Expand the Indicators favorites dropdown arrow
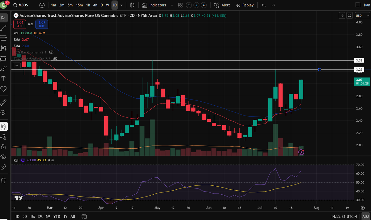Viewport: 371px width, 220px height. click(x=172, y=5)
